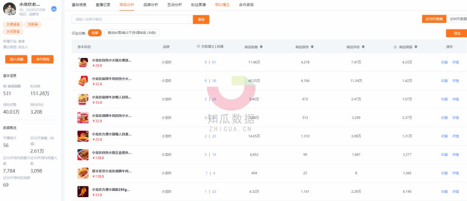Viewport: 467px width, 201px height.
Task: Click the blue VS compare icon
Action: pyautogui.click(x=54, y=9)
